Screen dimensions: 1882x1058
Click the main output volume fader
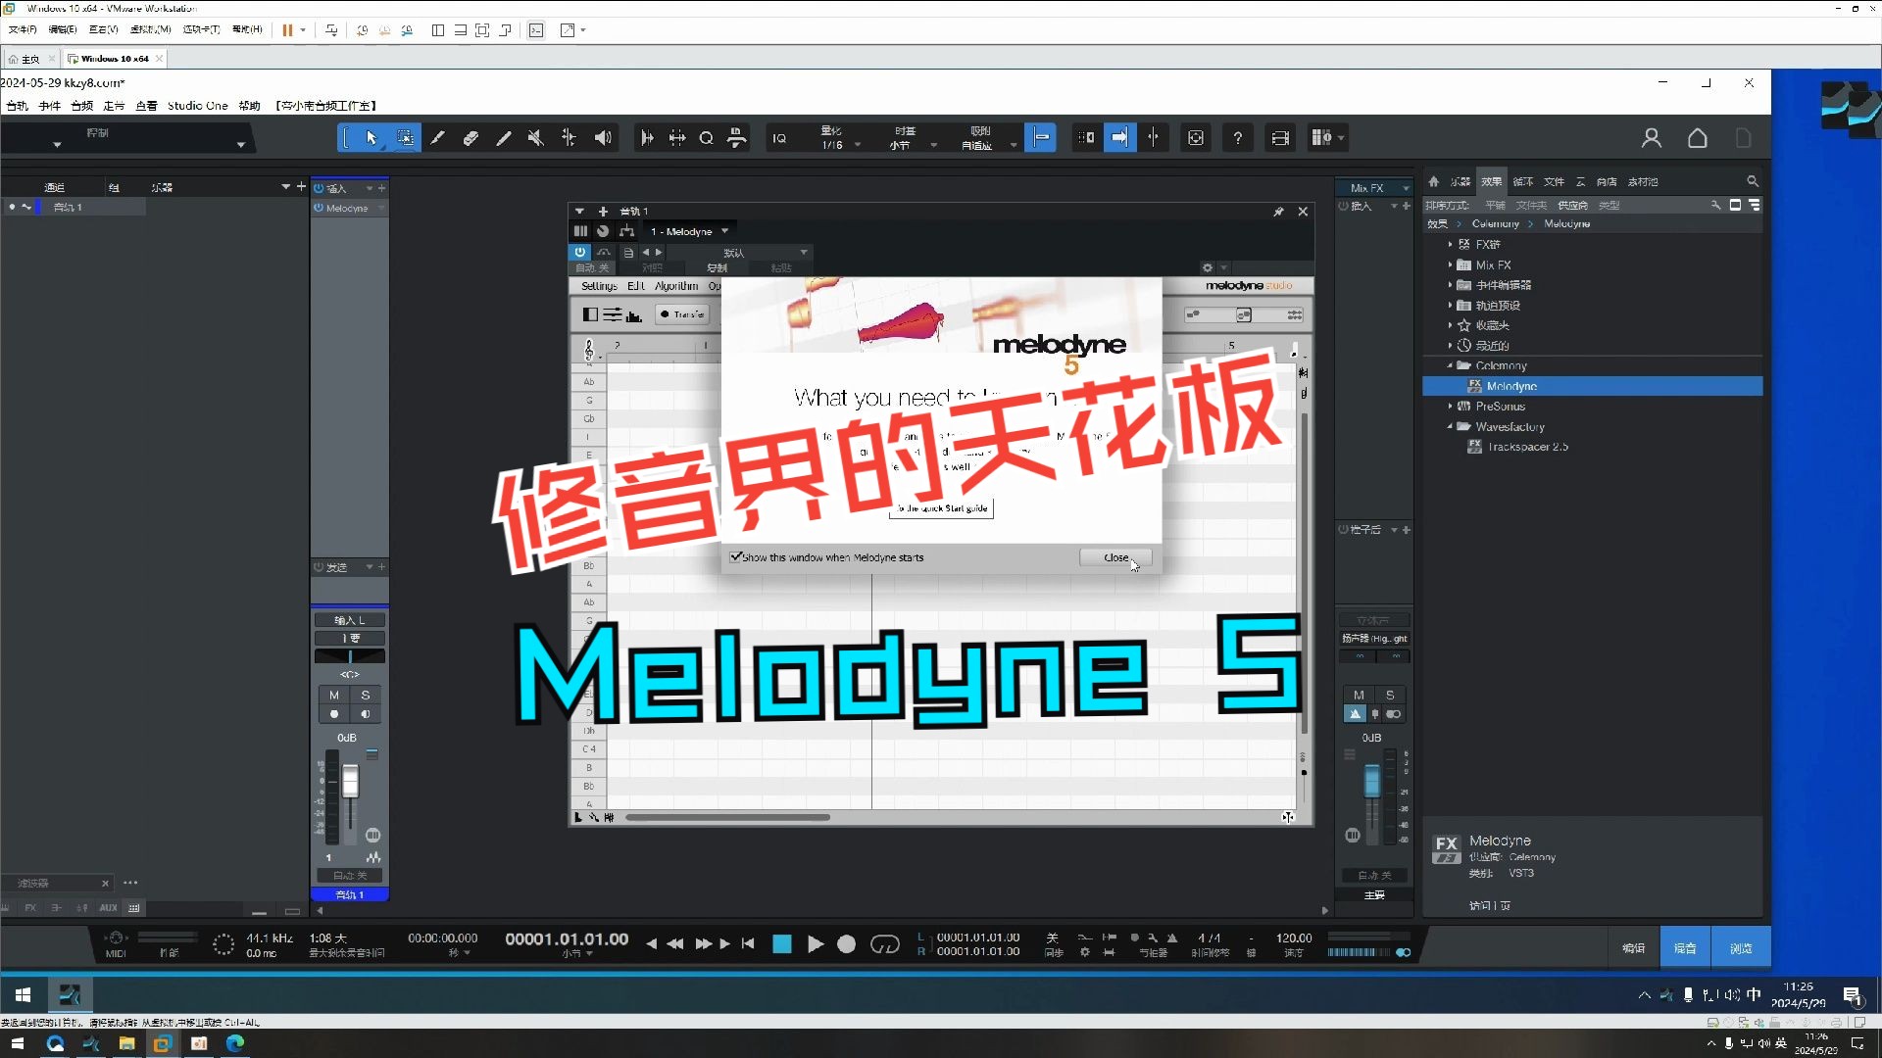(1372, 781)
